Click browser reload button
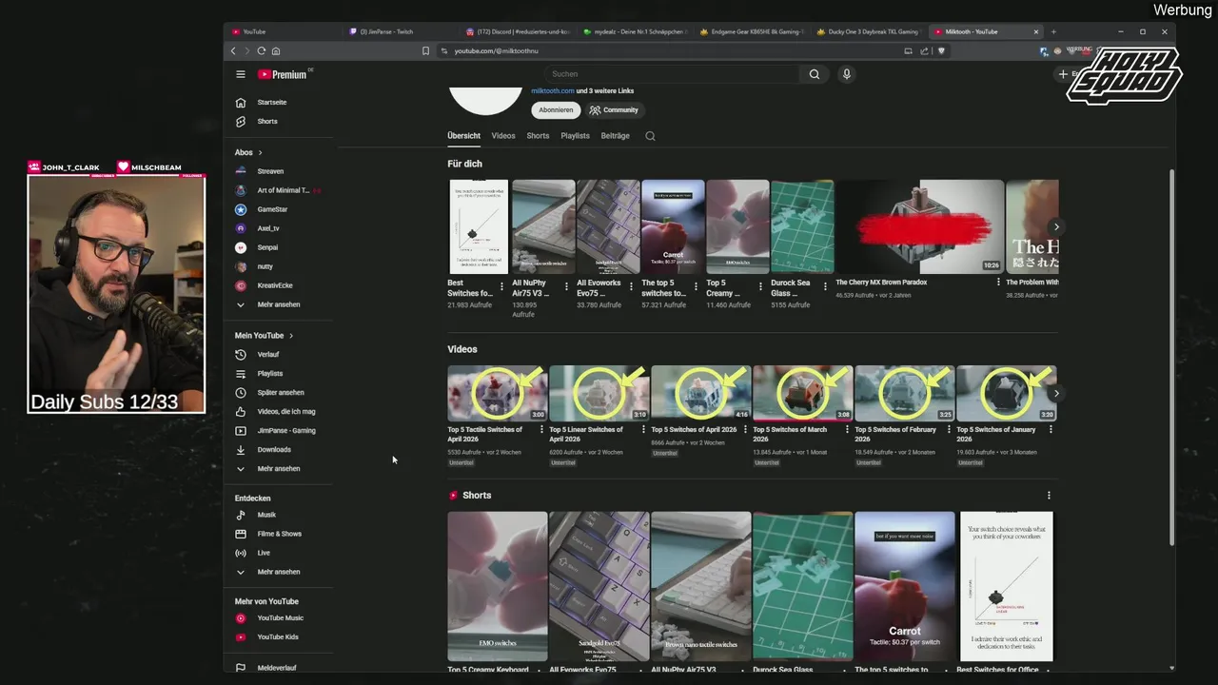This screenshot has height=685, width=1218. 261,50
